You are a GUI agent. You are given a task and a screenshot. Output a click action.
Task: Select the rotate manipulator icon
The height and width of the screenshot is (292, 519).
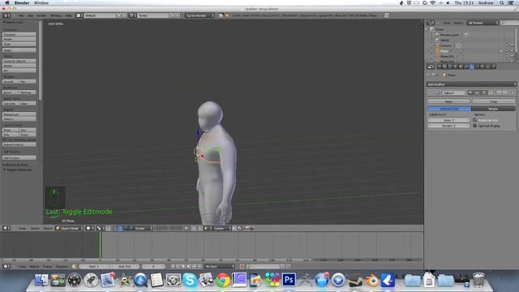pos(125,228)
